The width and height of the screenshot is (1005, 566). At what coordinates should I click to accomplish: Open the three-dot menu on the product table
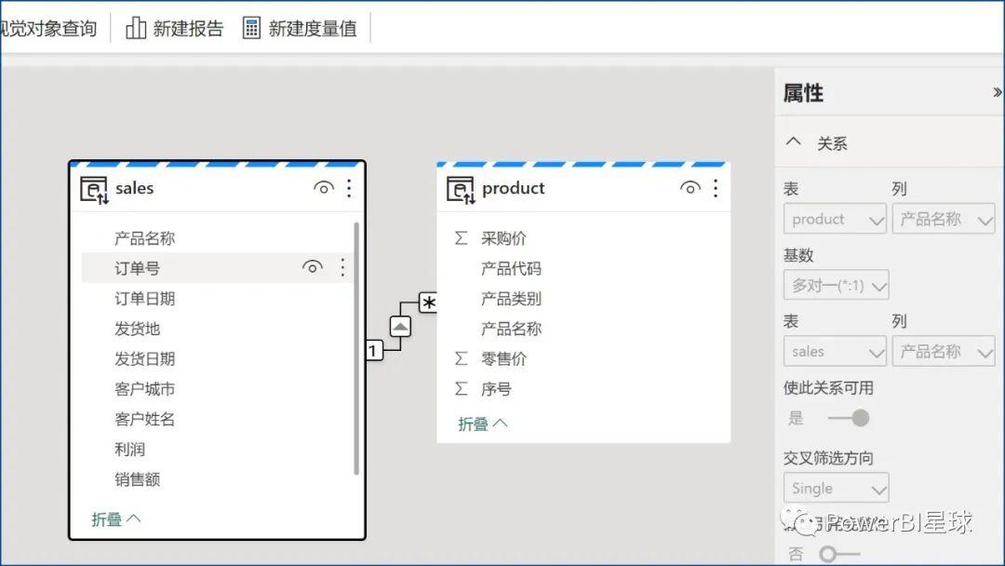pyautogui.click(x=715, y=188)
